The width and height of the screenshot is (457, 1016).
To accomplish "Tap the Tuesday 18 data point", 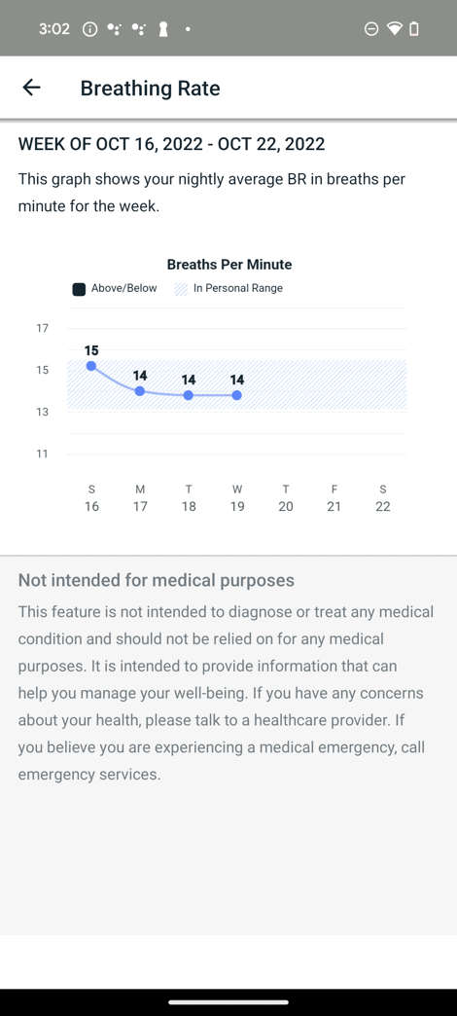I will pos(189,394).
